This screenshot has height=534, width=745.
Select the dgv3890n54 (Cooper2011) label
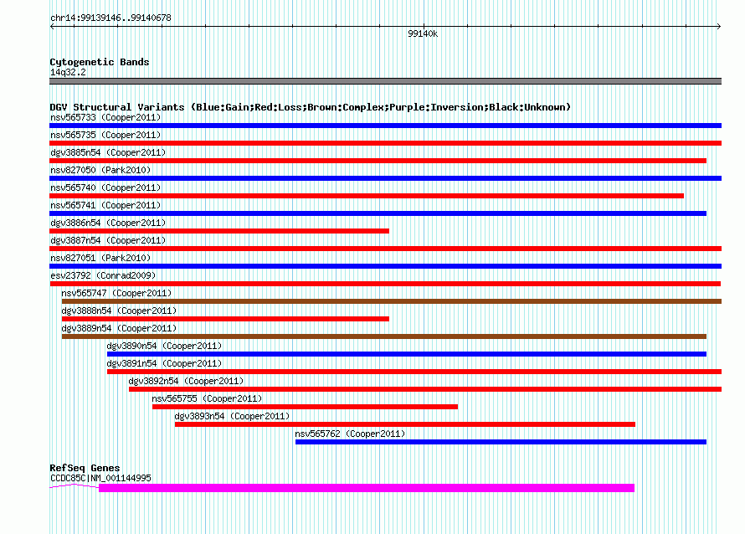[x=164, y=346]
